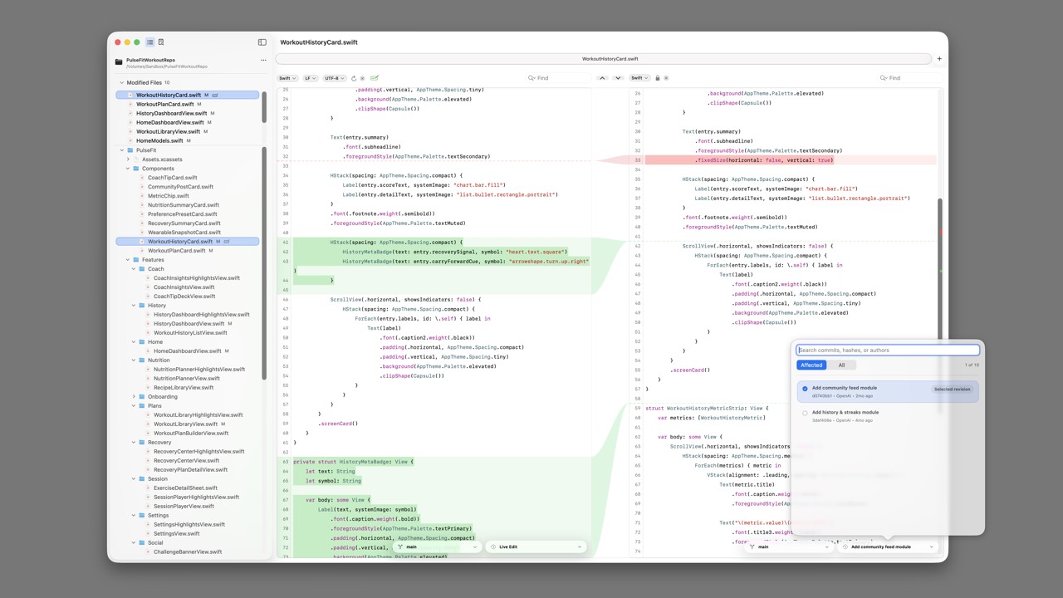Toggle the sidebar panel icon
The height and width of the screenshot is (598, 1063).
(262, 42)
